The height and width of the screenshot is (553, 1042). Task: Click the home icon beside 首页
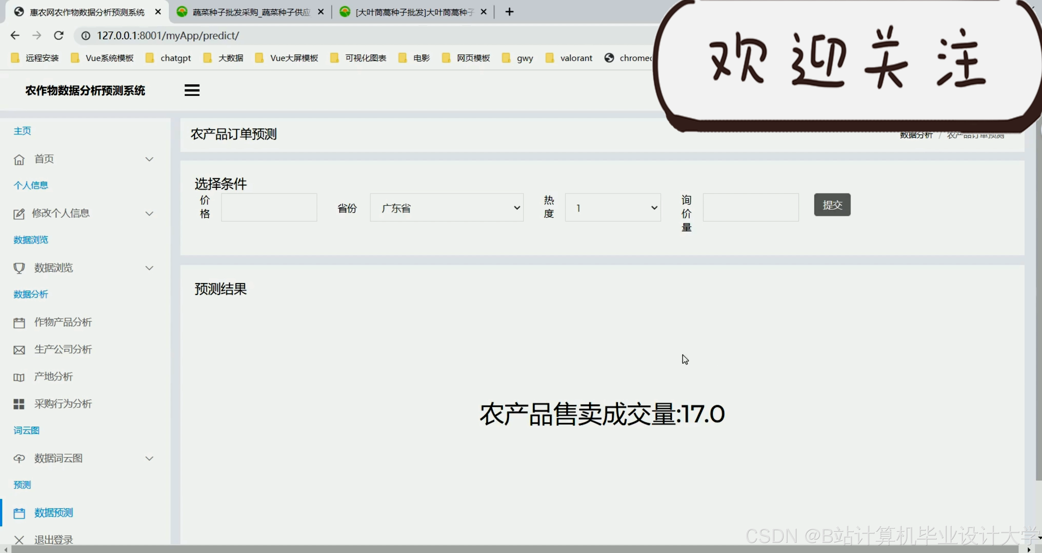[x=19, y=159]
